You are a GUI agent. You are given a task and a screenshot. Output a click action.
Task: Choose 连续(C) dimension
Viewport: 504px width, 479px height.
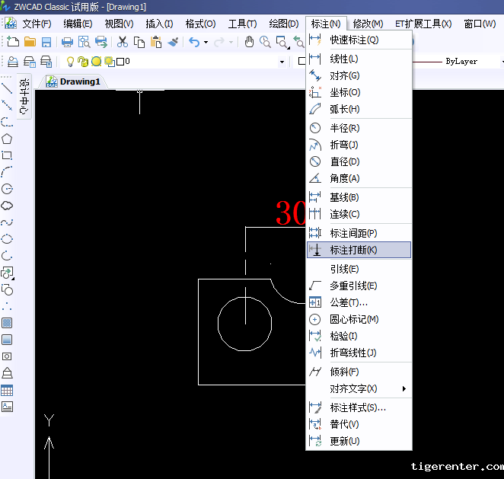pyautogui.click(x=359, y=214)
